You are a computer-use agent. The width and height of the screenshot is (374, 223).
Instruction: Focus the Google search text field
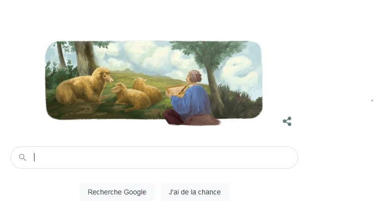(154, 158)
